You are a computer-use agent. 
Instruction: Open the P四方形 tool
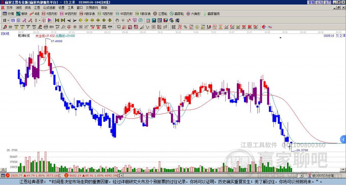(x=50, y=14)
